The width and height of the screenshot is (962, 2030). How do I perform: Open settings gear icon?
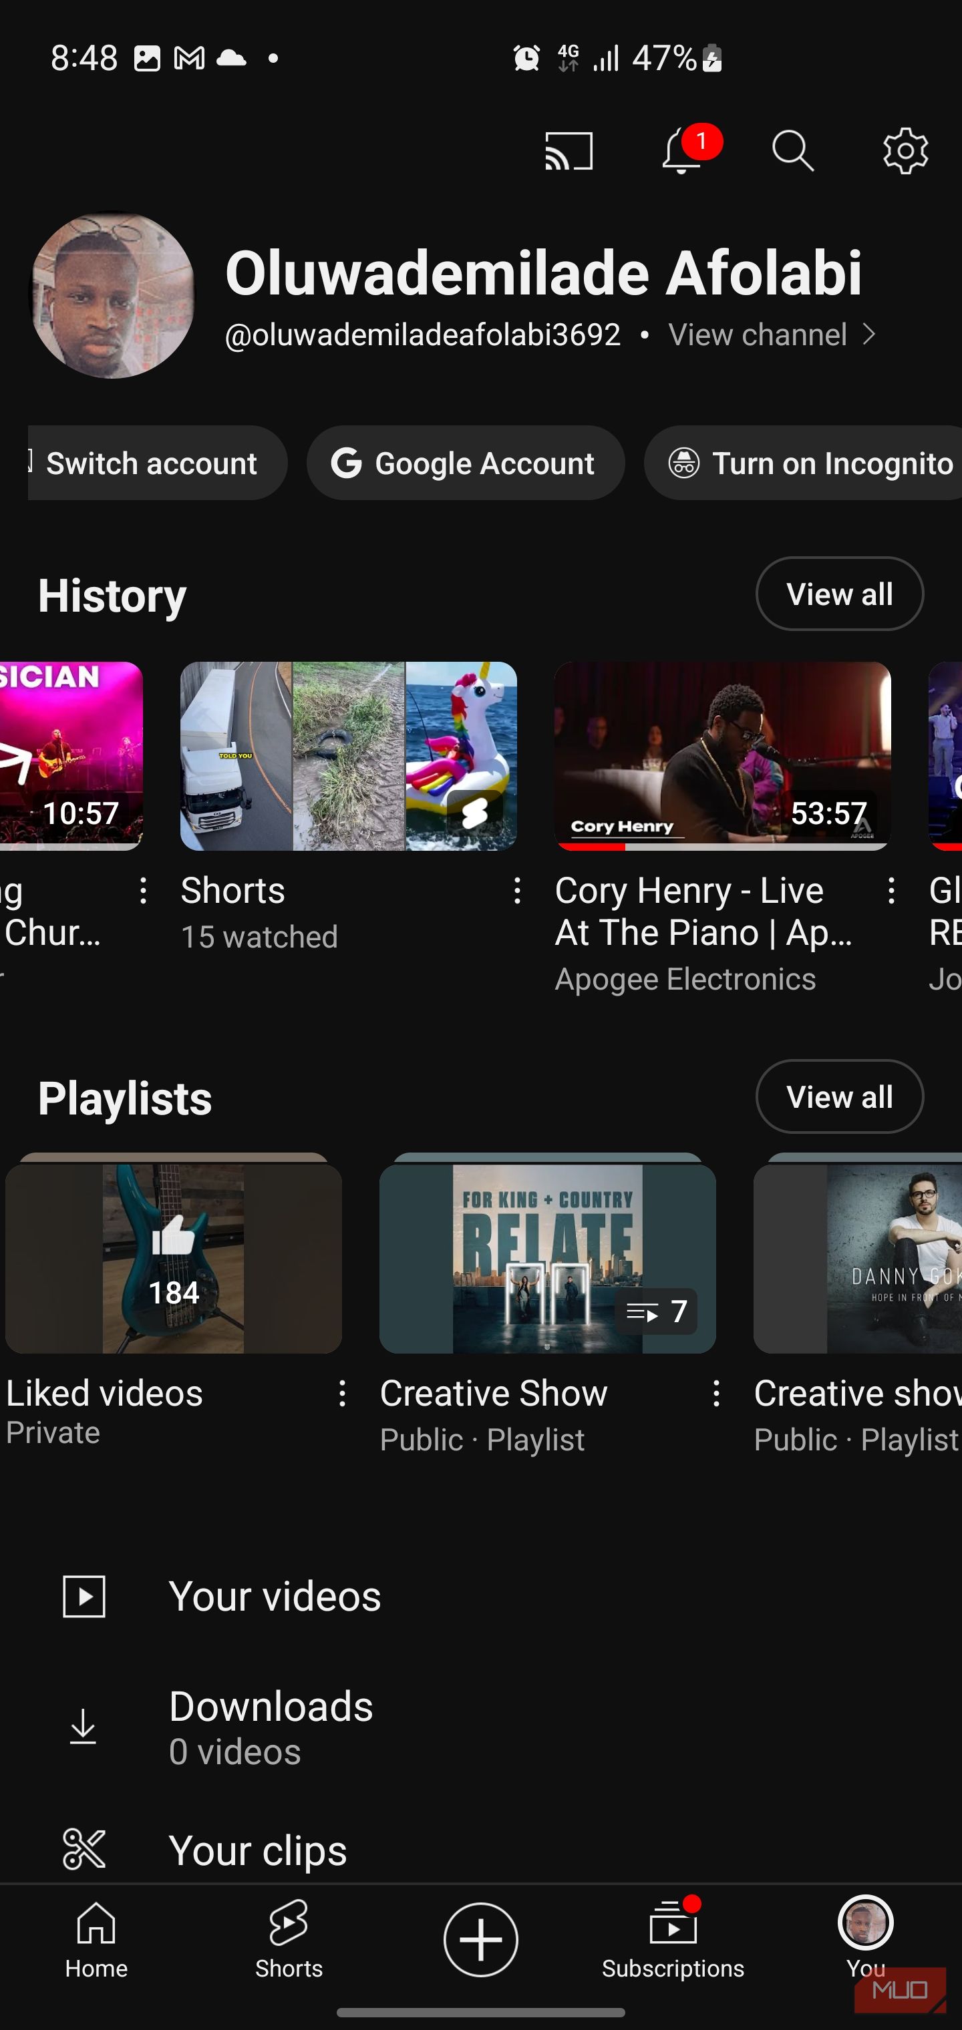[905, 150]
